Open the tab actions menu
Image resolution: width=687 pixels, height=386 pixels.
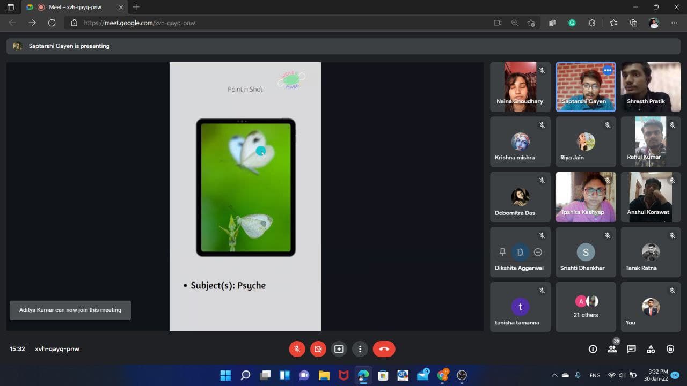[10, 8]
